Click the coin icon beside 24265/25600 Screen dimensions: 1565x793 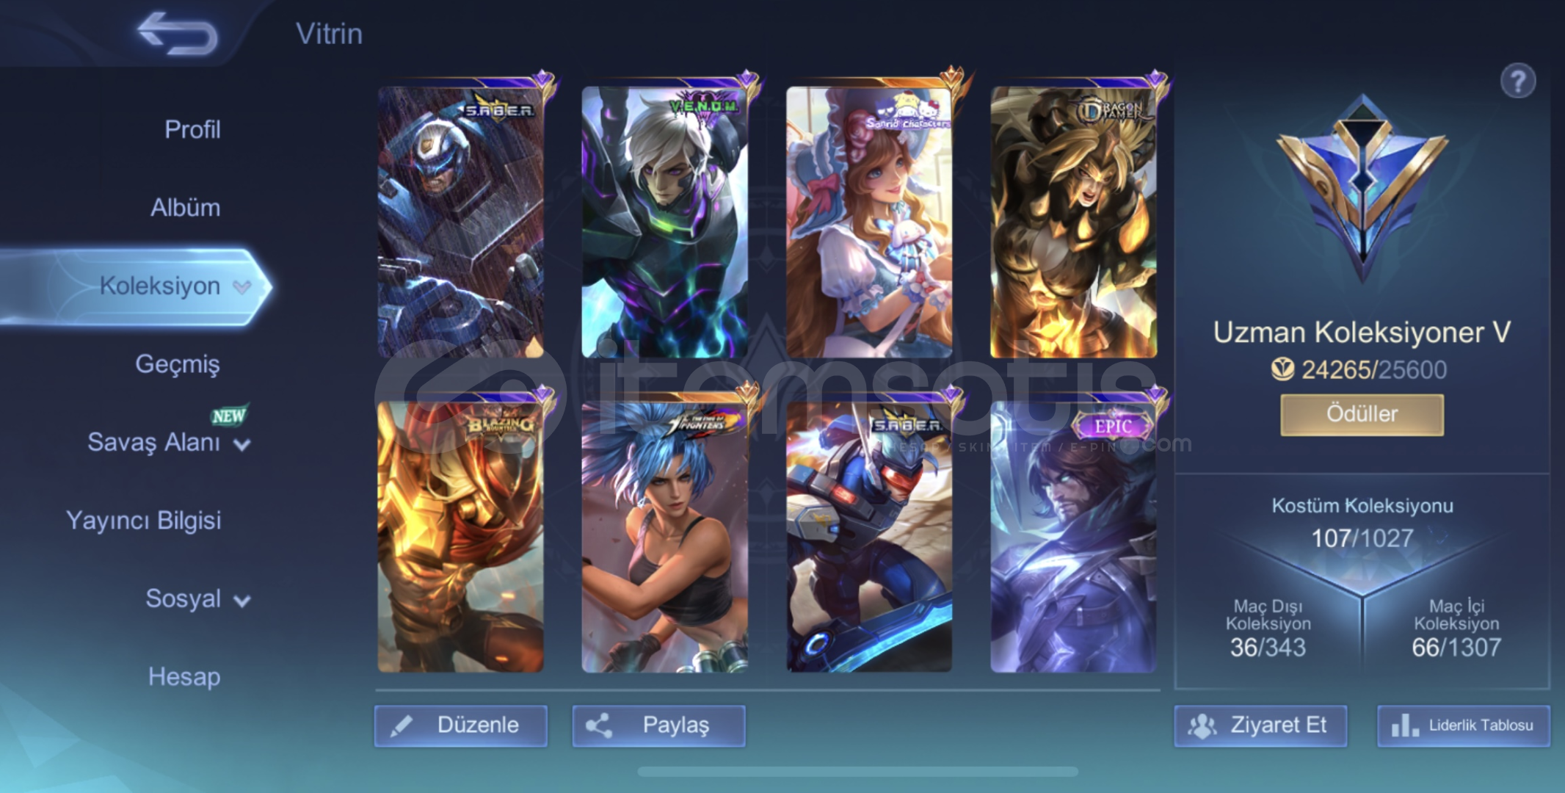tap(1282, 369)
